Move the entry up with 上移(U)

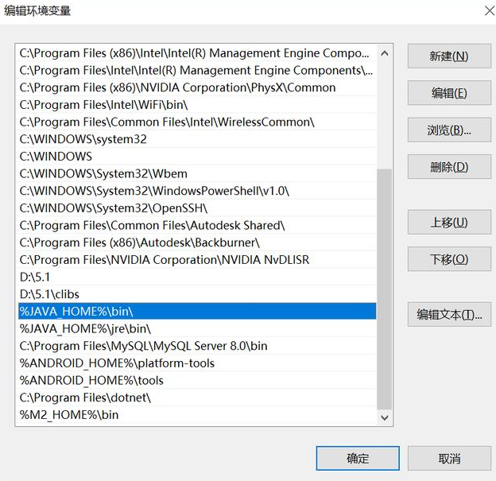tap(449, 223)
